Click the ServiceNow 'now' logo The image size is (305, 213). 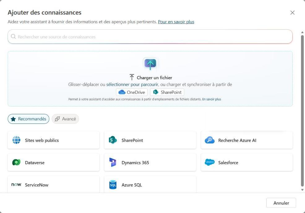pyautogui.click(x=16, y=185)
